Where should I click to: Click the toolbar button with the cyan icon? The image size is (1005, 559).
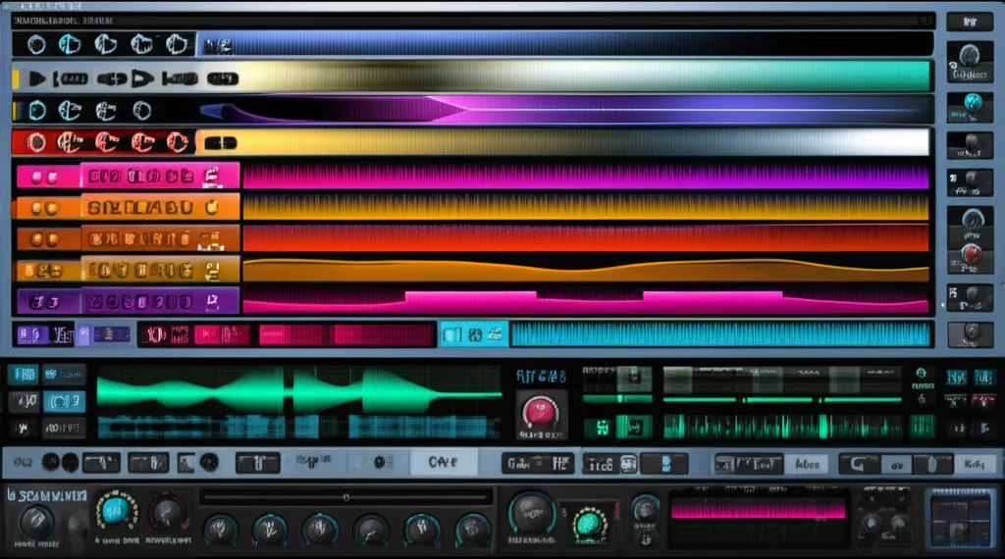pos(665,464)
